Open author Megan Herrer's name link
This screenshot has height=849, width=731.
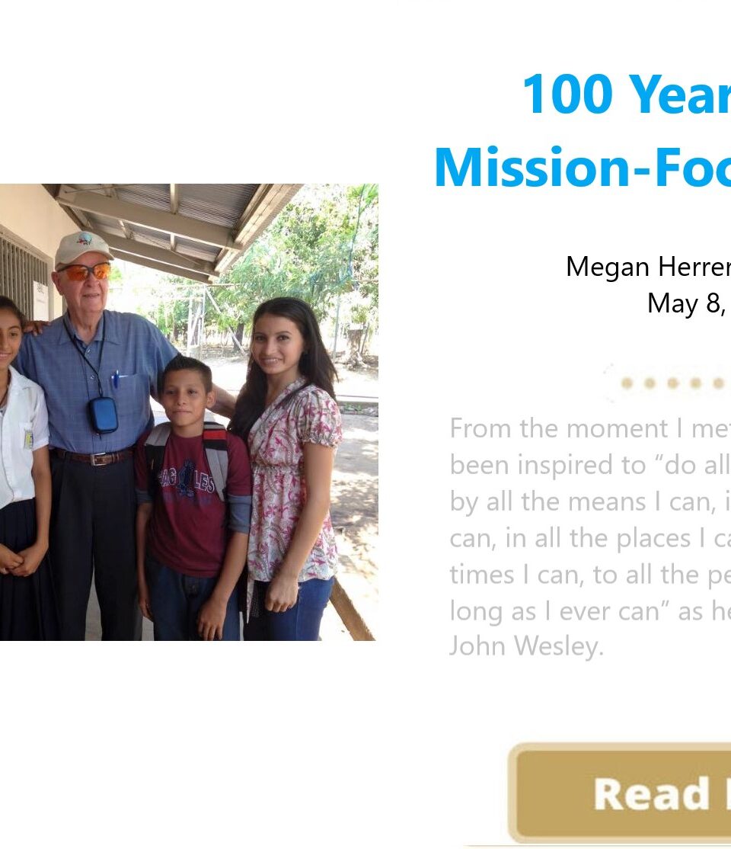(647, 267)
